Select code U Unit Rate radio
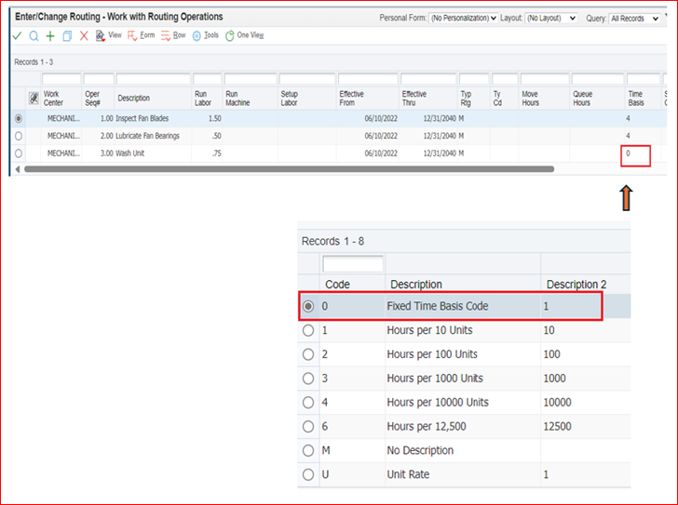Viewport: 678px width, 505px height. coord(308,474)
